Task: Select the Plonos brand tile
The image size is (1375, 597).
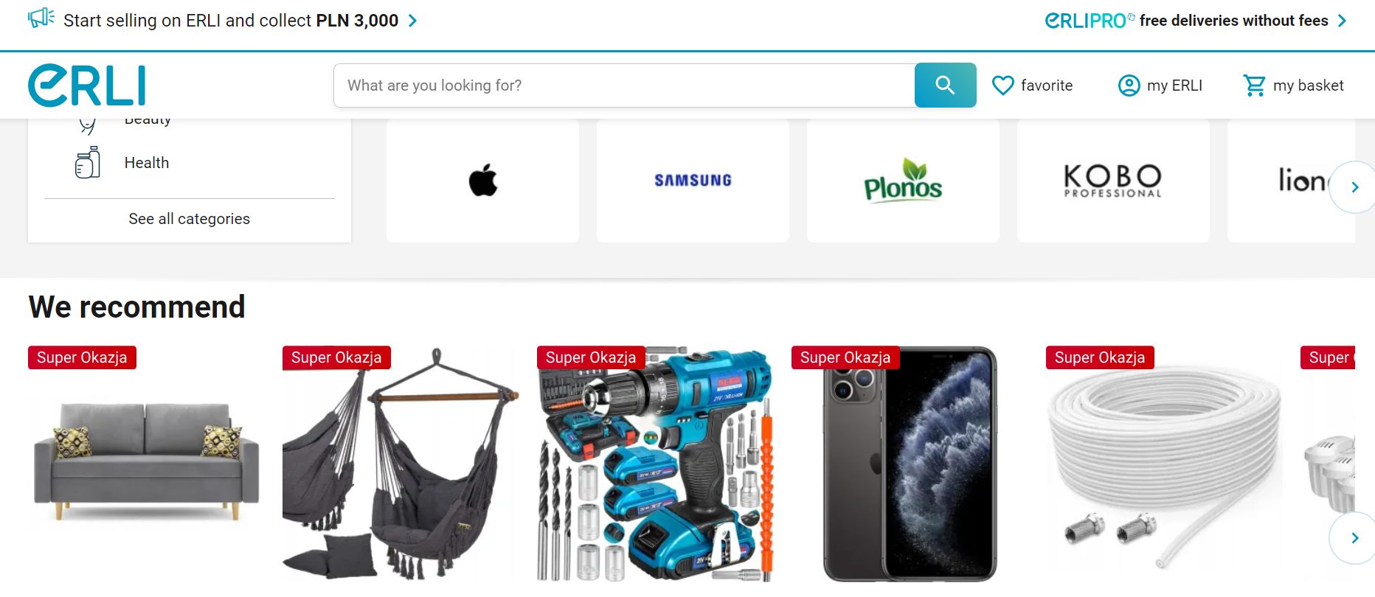Action: click(x=903, y=181)
